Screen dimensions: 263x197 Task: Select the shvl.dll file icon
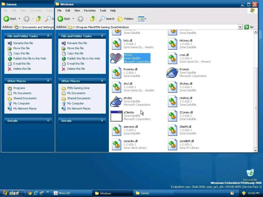116,87
